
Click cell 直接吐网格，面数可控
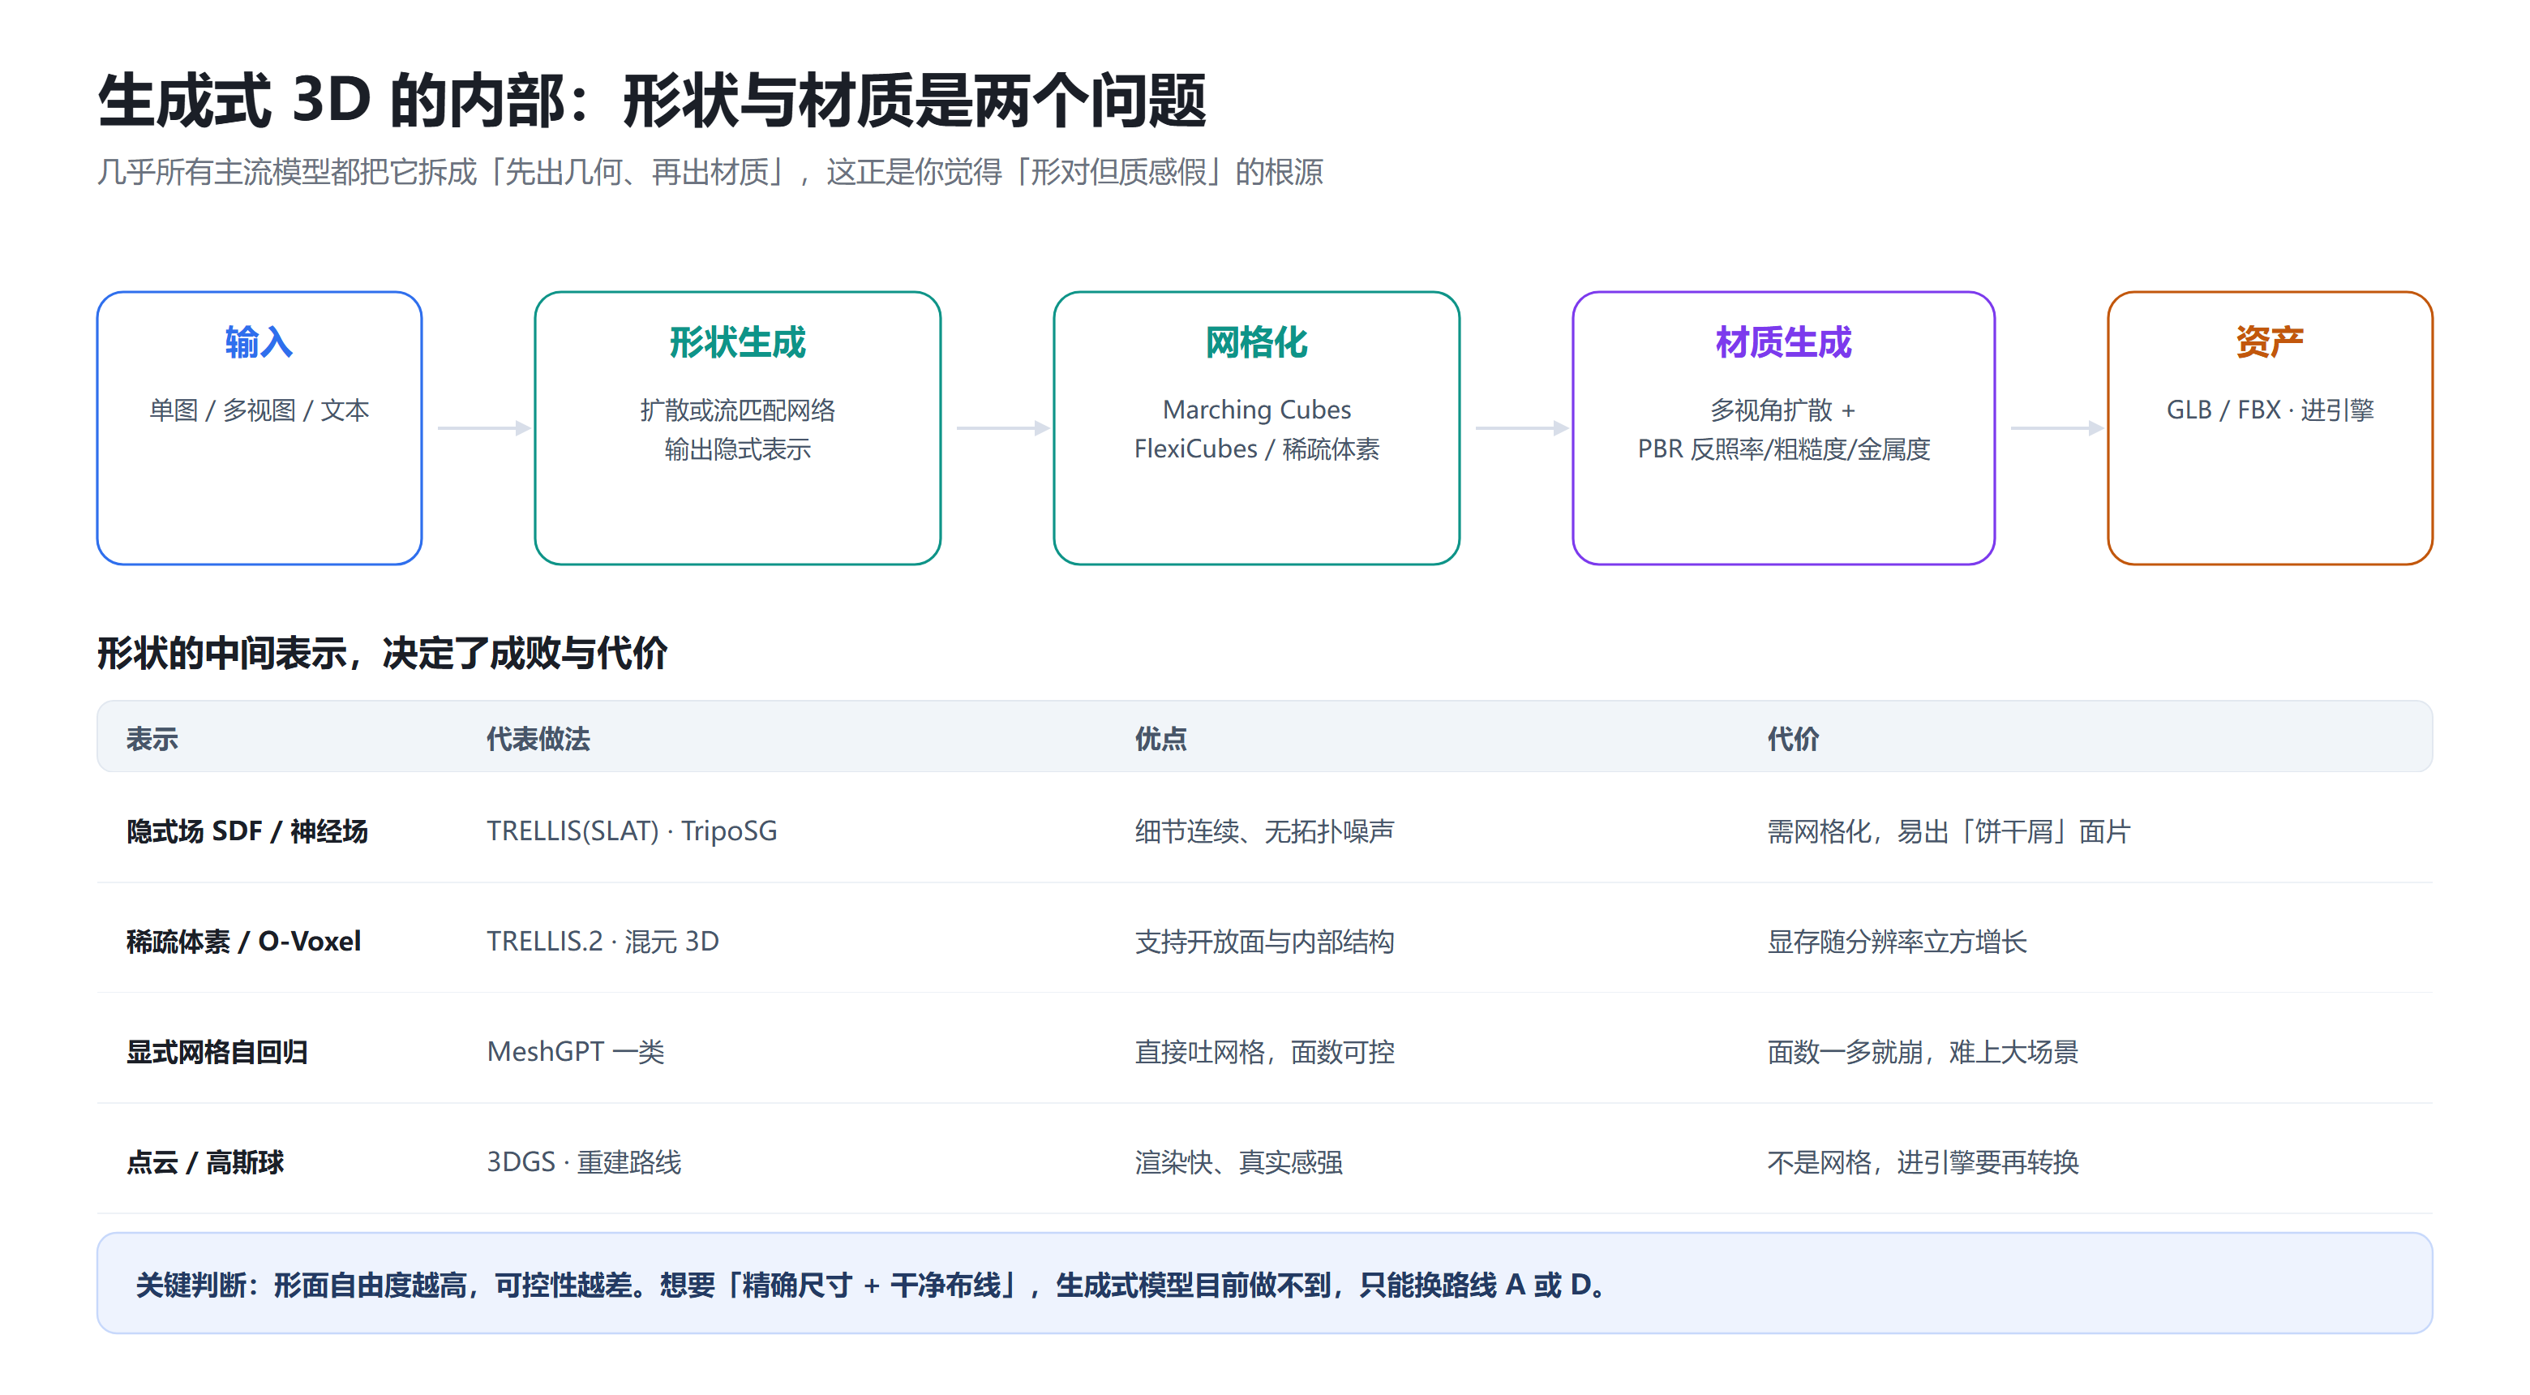[x=1264, y=1052]
